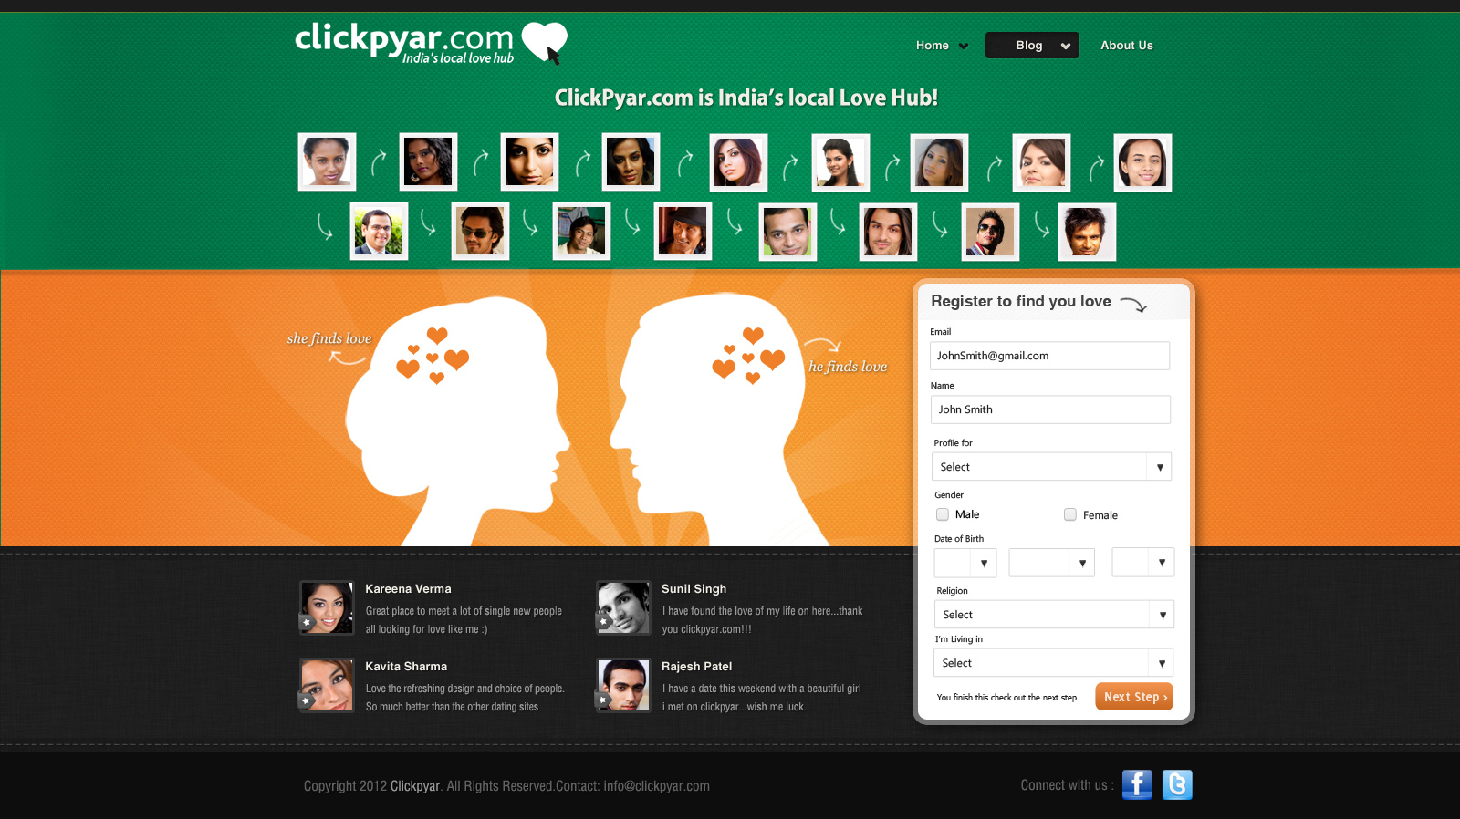The width and height of the screenshot is (1460, 819).
Task: Expand the Blog menu chevron
Action: (1065, 46)
